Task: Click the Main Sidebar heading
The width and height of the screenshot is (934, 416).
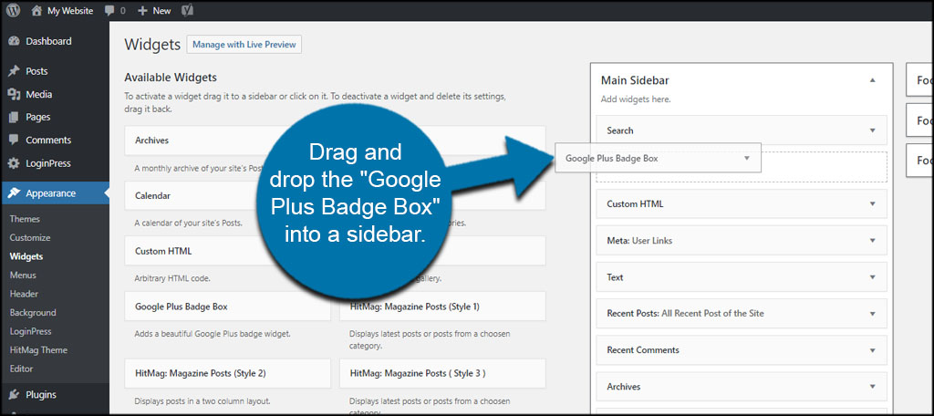Action: 635,80
